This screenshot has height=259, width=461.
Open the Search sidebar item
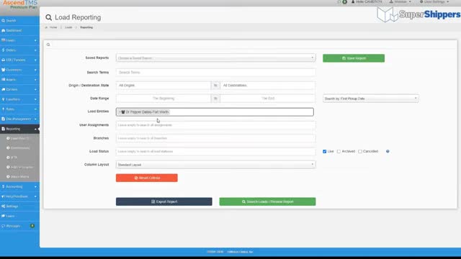(19, 21)
